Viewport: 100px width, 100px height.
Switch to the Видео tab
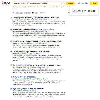[x=30, y=7]
